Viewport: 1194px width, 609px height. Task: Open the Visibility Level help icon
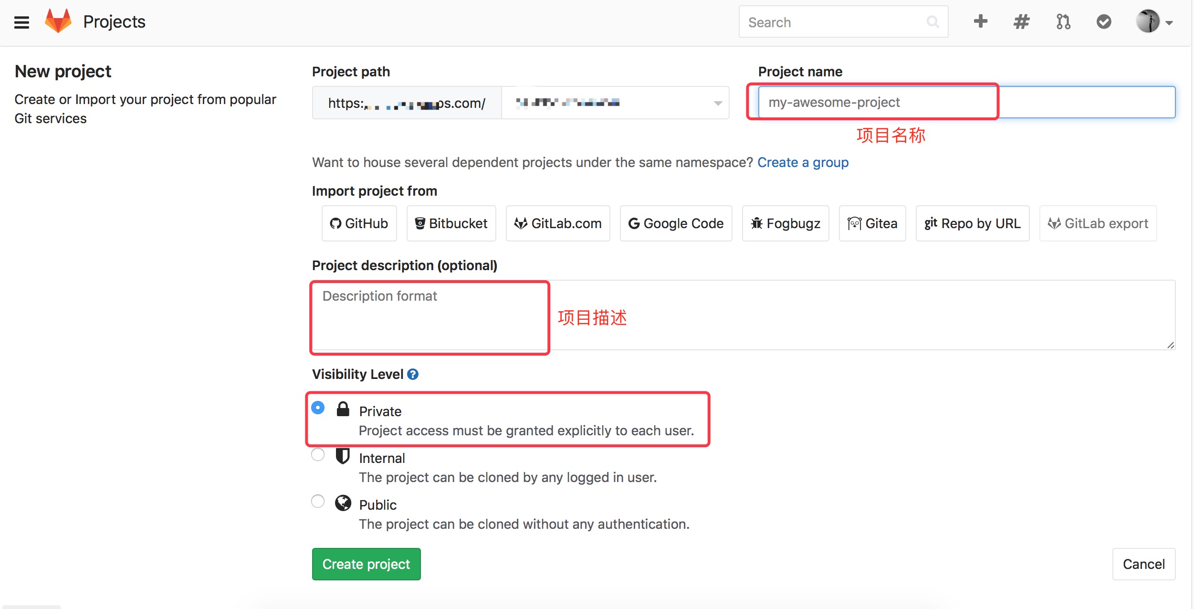413,374
